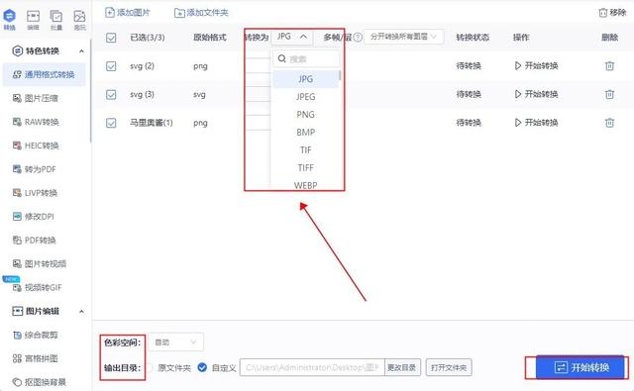The image size is (634, 391).
Task: Click the format search input field
Action: pyautogui.click(x=306, y=59)
